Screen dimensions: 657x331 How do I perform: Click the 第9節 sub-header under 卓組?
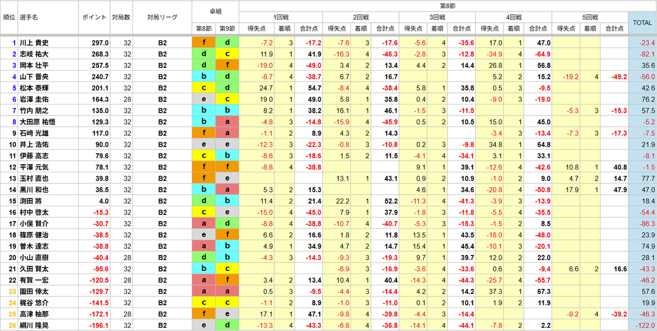coord(227,29)
